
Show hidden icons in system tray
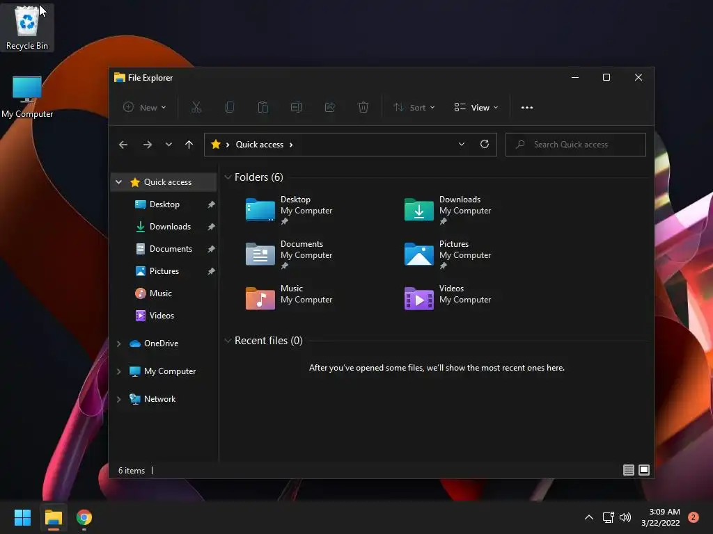coord(589,517)
